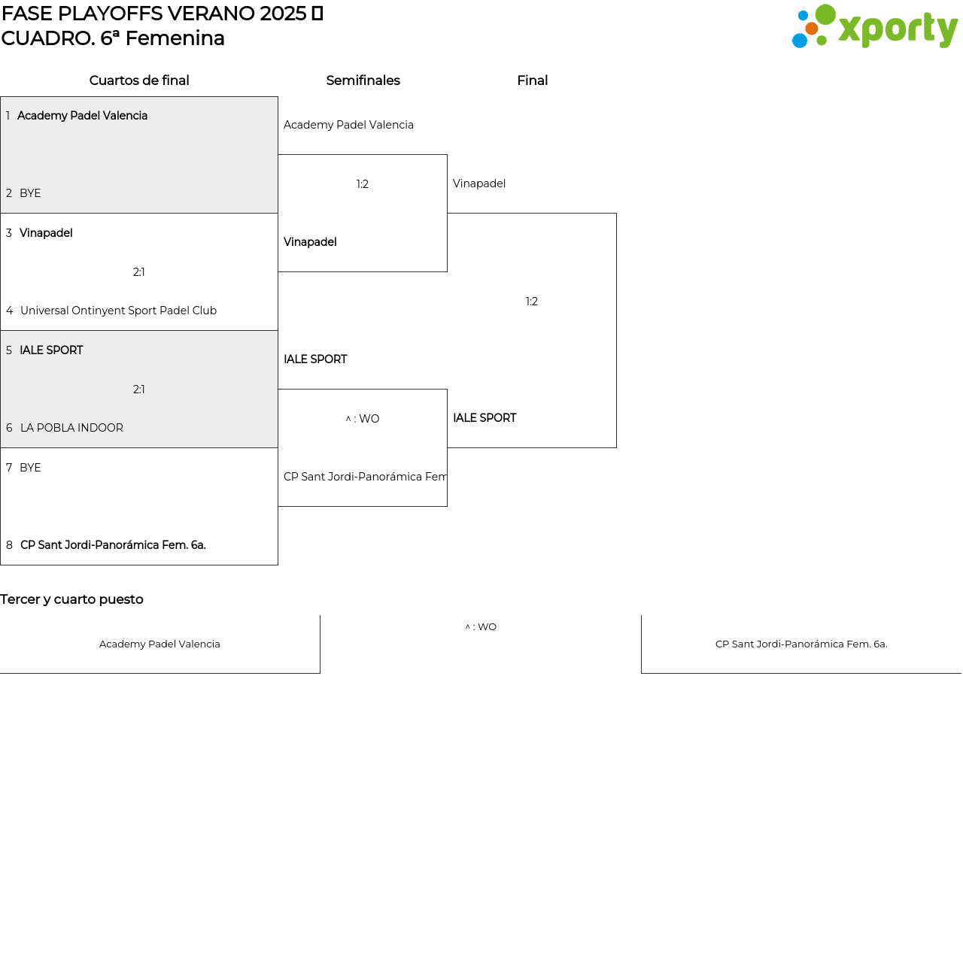Image resolution: width=963 pixels, height=964 pixels.
Task: Click CP Sant Jordi-Panorámica in third place match
Action: coord(801,644)
